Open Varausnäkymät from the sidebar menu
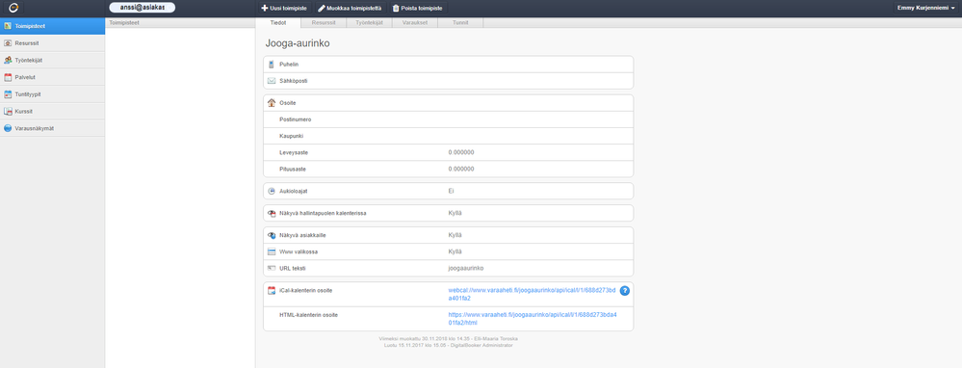Viewport: 962px width, 368px height. tap(52, 128)
